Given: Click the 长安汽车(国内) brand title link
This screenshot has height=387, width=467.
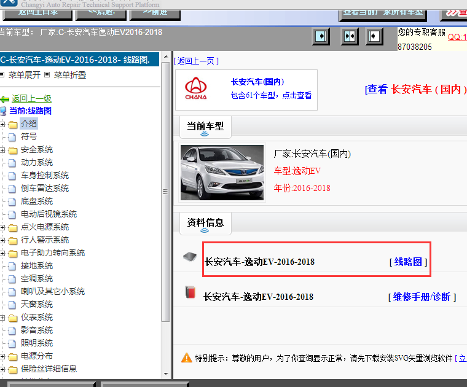Looking at the screenshot, I should click(x=257, y=82).
